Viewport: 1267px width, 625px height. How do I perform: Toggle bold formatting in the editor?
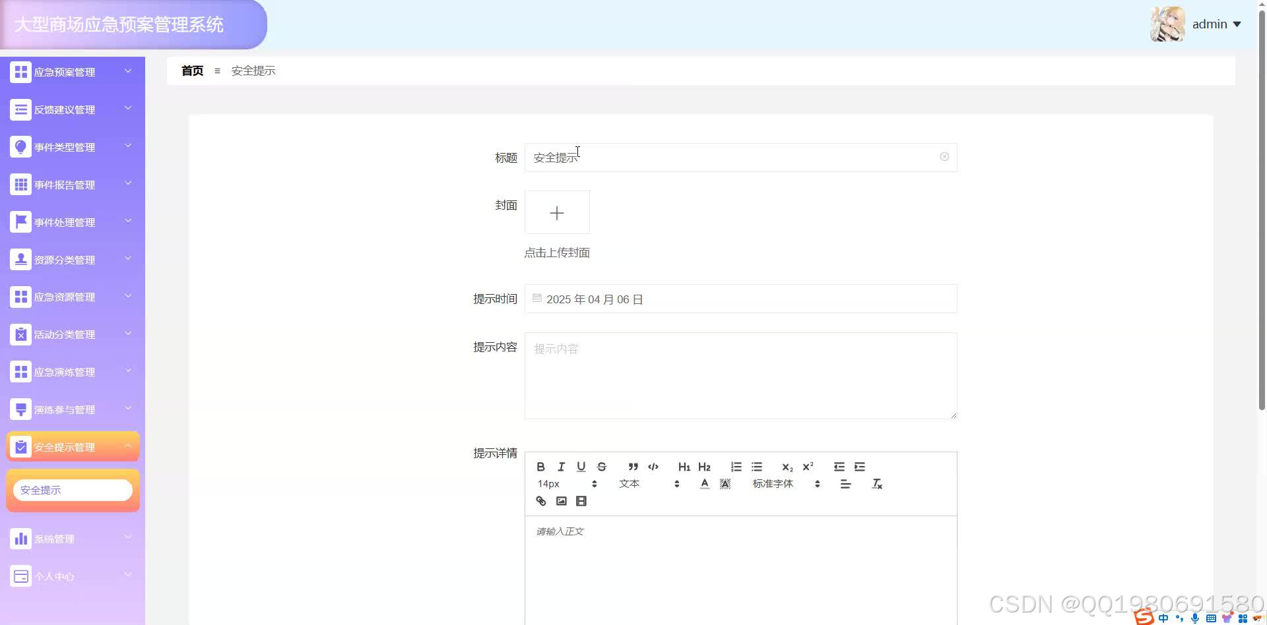540,466
